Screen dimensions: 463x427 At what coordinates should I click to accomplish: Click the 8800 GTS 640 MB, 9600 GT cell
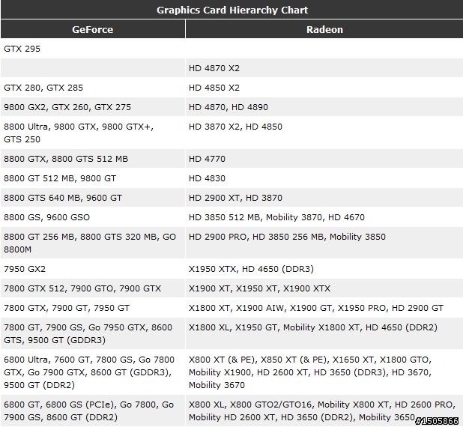coord(93,198)
